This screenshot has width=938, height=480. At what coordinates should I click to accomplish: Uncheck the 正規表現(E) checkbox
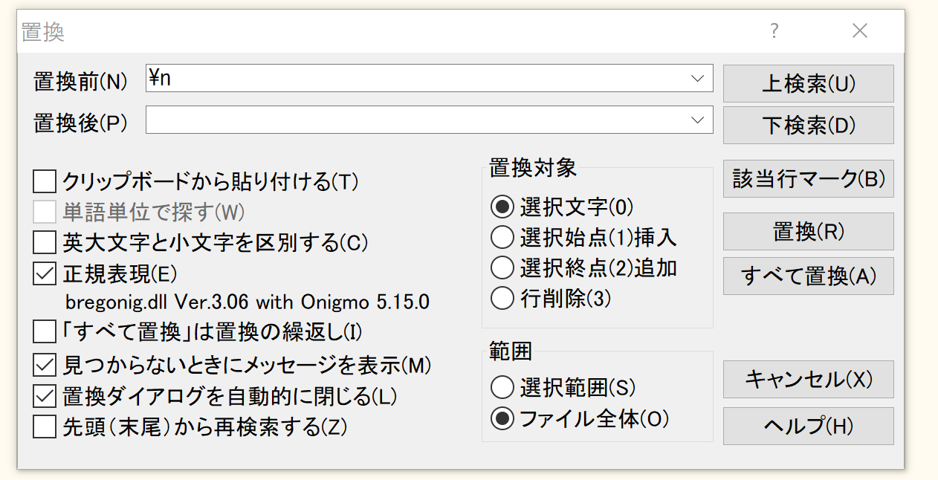coord(45,273)
